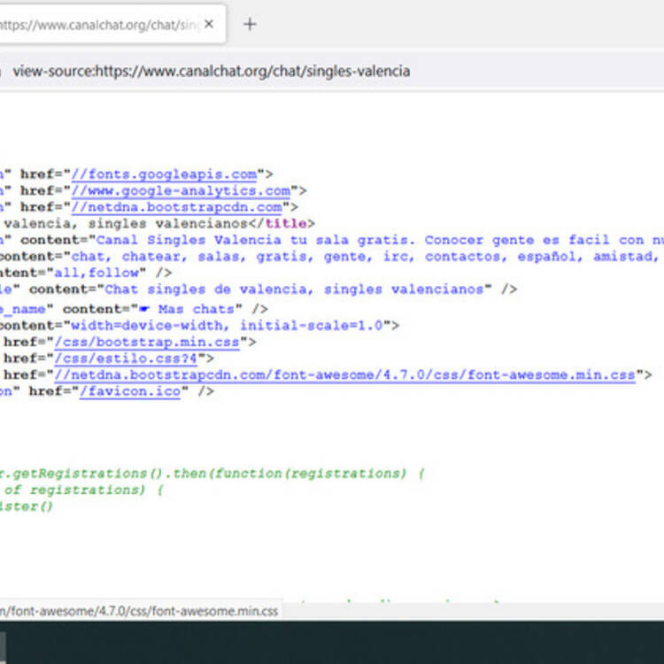Open the //www.google-analytics.com link
The height and width of the screenshot is (664, 664).
point(181,191)
